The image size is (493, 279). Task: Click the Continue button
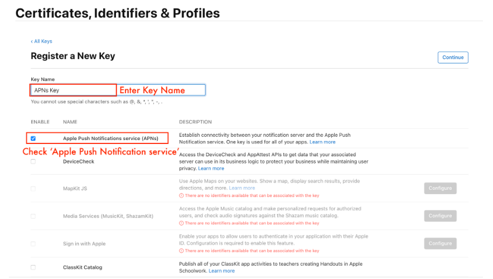[x=453, y=57]
